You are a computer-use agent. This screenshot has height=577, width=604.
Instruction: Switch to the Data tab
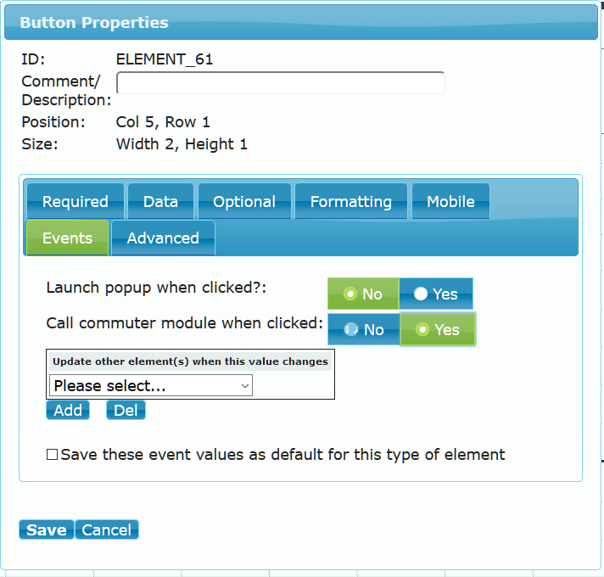160,201
